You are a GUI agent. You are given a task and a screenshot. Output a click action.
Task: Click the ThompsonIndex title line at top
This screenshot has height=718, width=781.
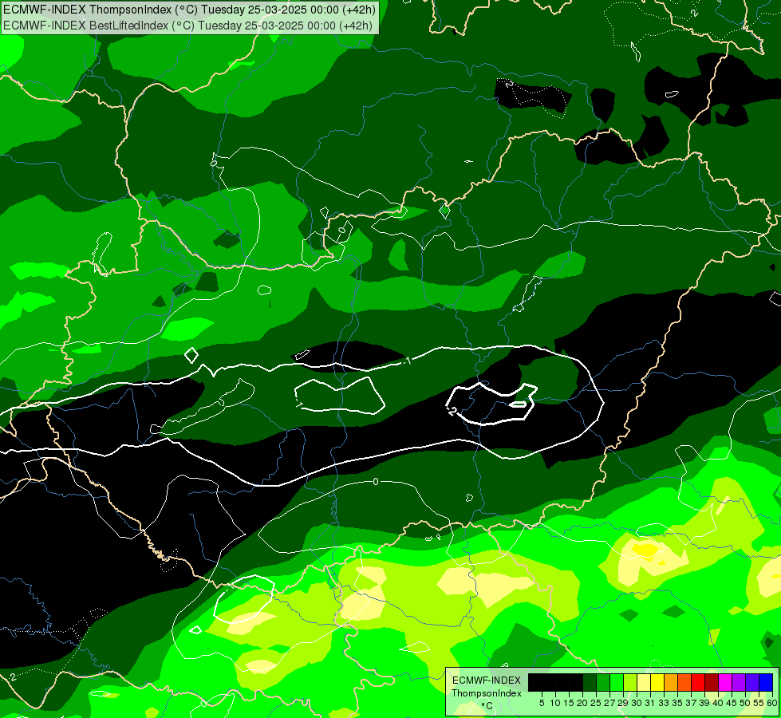click(189, 10)
